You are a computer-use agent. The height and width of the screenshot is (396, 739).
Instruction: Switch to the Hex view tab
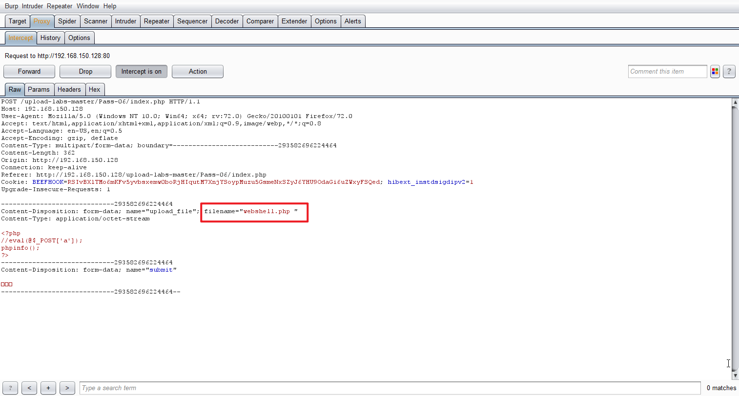95,89
